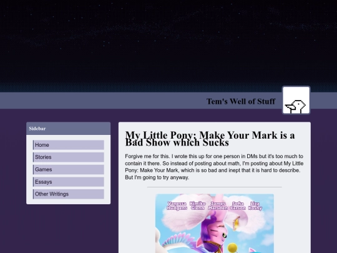Open the Games section
Viewport: 337px width, 253px height.
pos(69,169)
